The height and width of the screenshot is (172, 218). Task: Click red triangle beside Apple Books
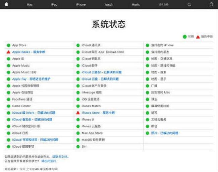coord(8,52)
